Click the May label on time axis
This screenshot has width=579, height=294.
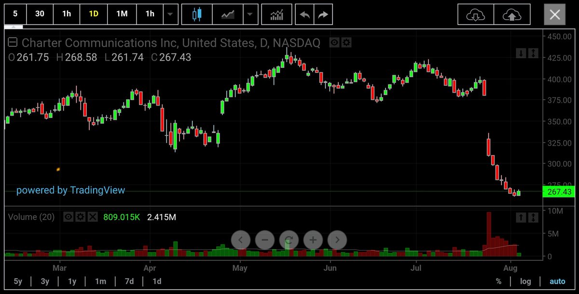click(240, 267)
